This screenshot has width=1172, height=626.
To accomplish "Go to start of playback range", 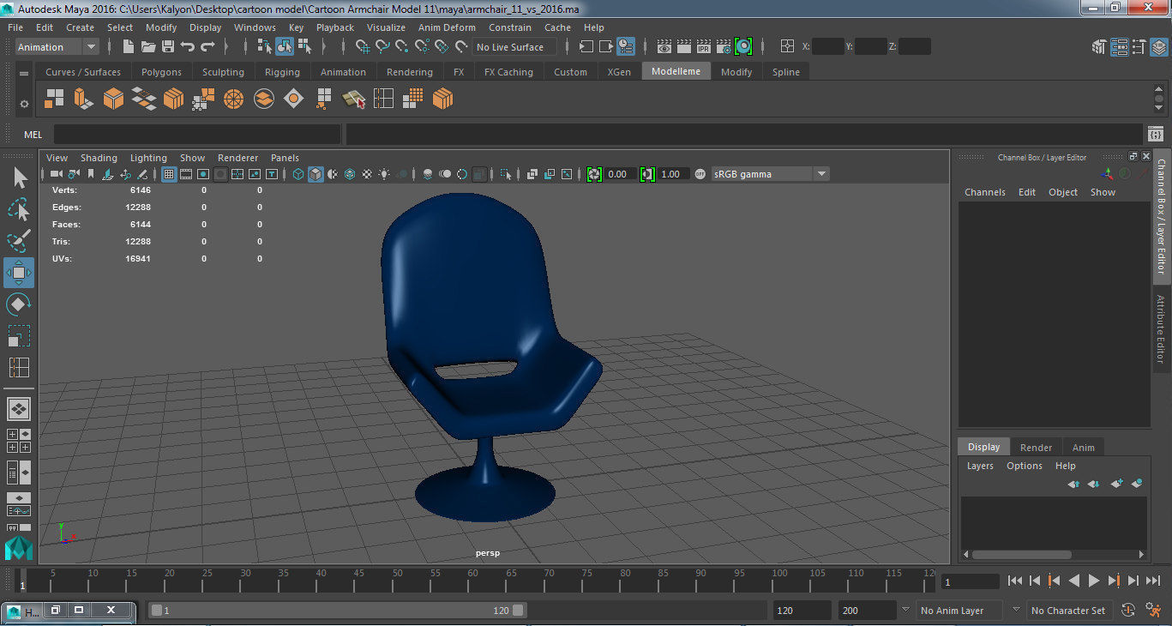I will tap(1015, 581).
